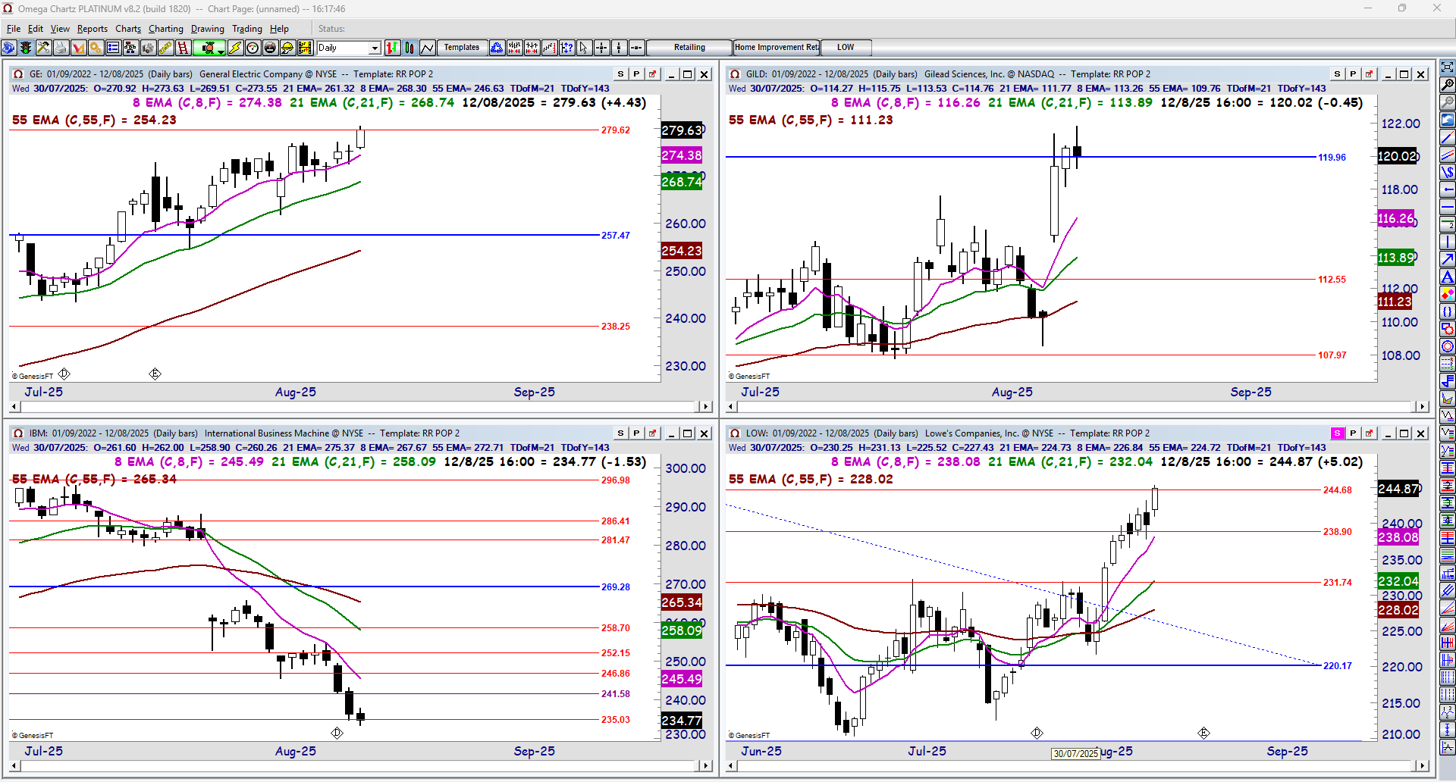The image size is (1456, 782).
Task: Click the IBM chart horizontal scrollbar
Action: pyautogui.click(x=360, y=766)
